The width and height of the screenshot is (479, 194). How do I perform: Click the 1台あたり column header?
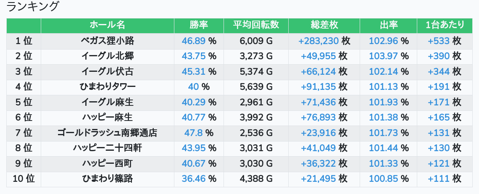(x=445, y=25)
